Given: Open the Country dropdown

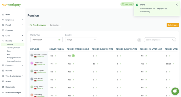Looking at the screenshot, I should [81, 40].
